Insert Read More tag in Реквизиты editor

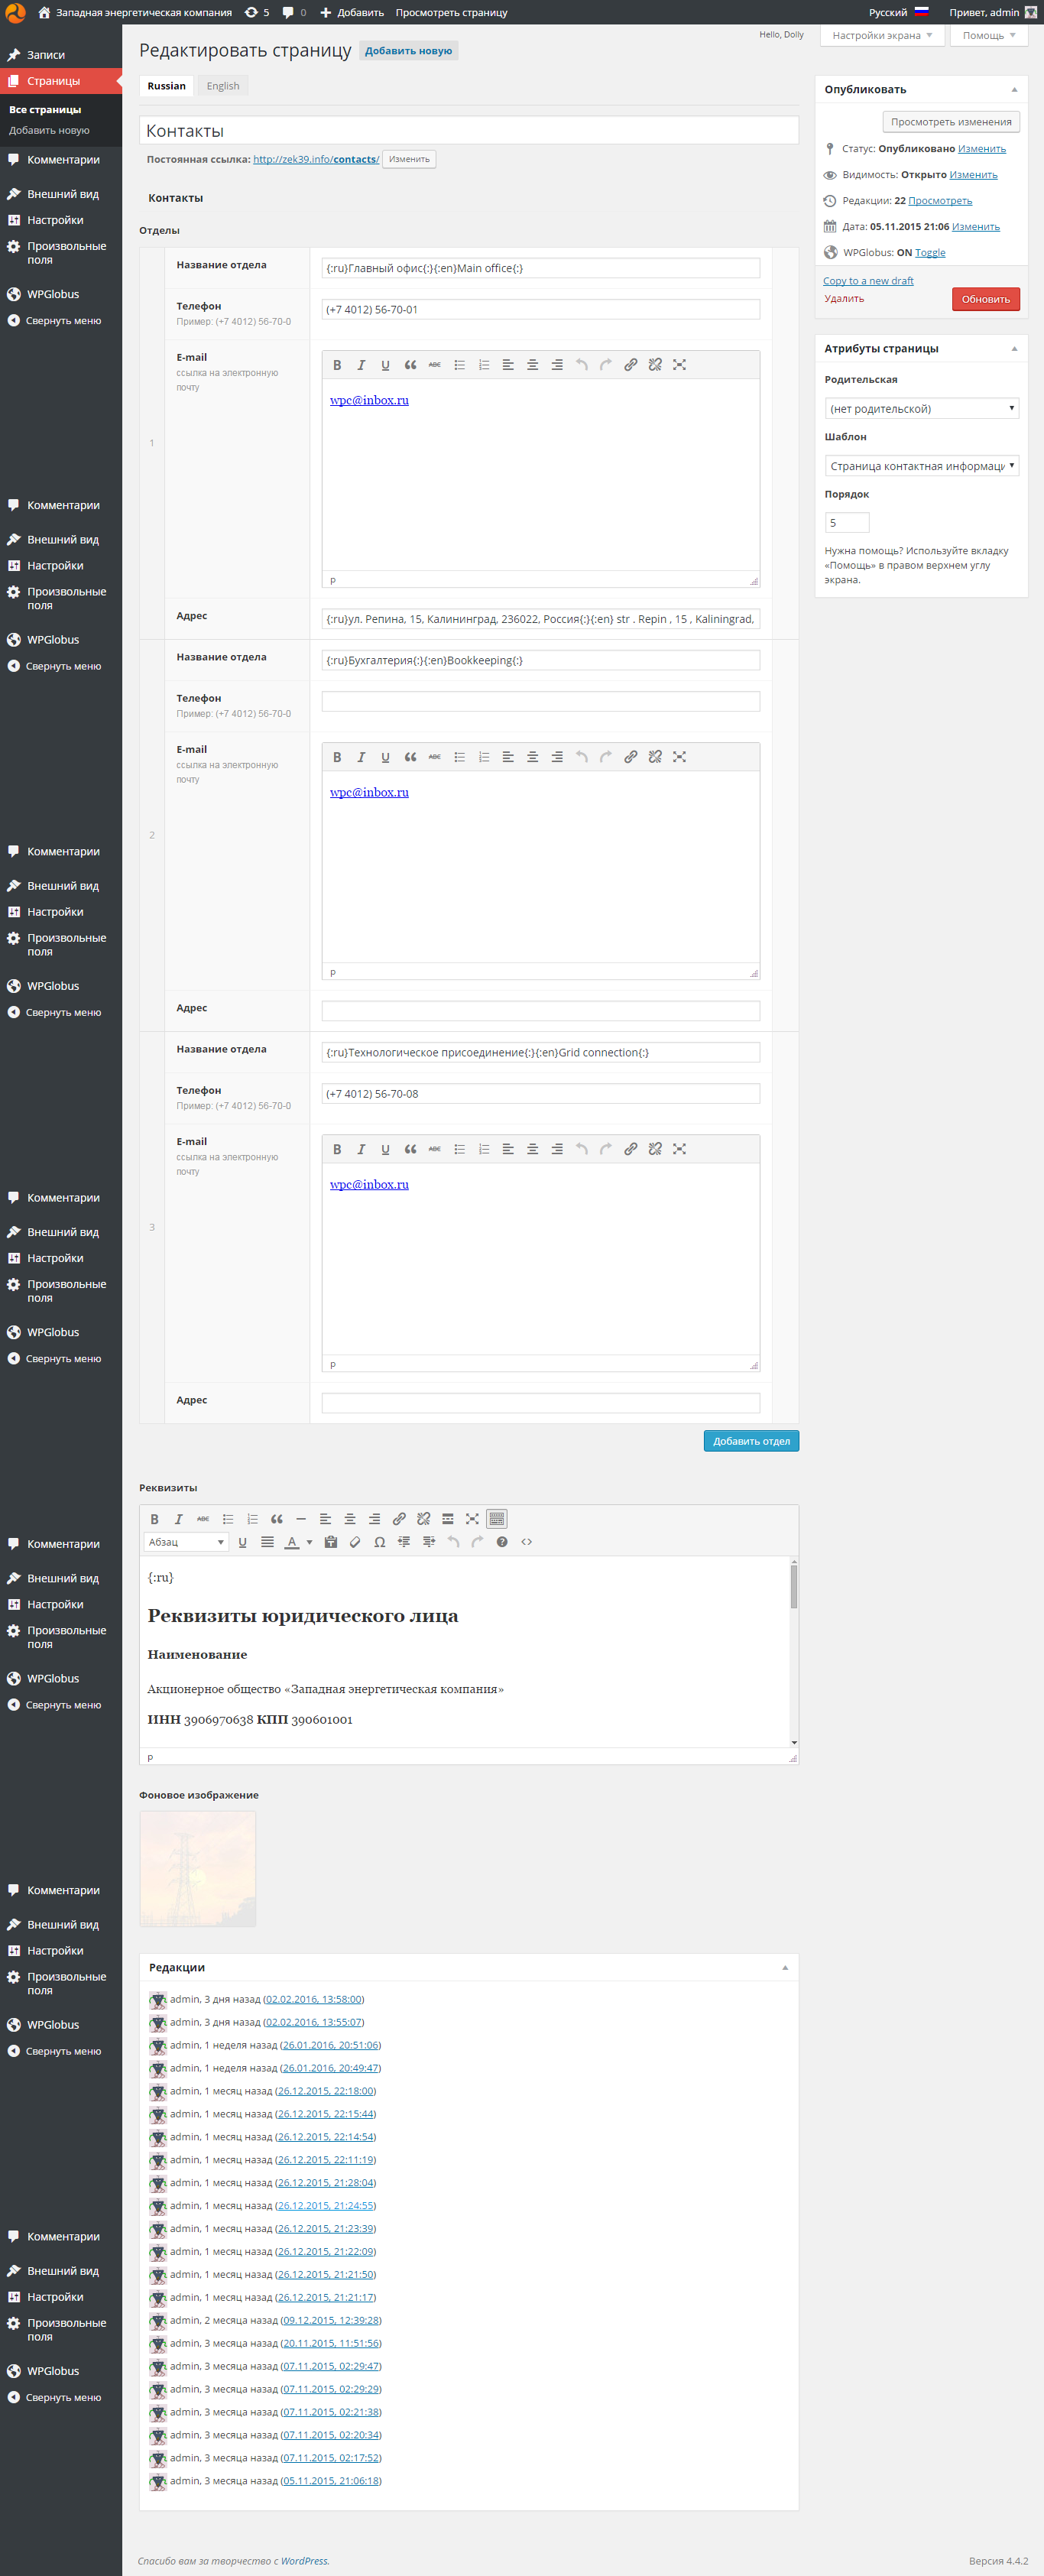(448, 1519)
